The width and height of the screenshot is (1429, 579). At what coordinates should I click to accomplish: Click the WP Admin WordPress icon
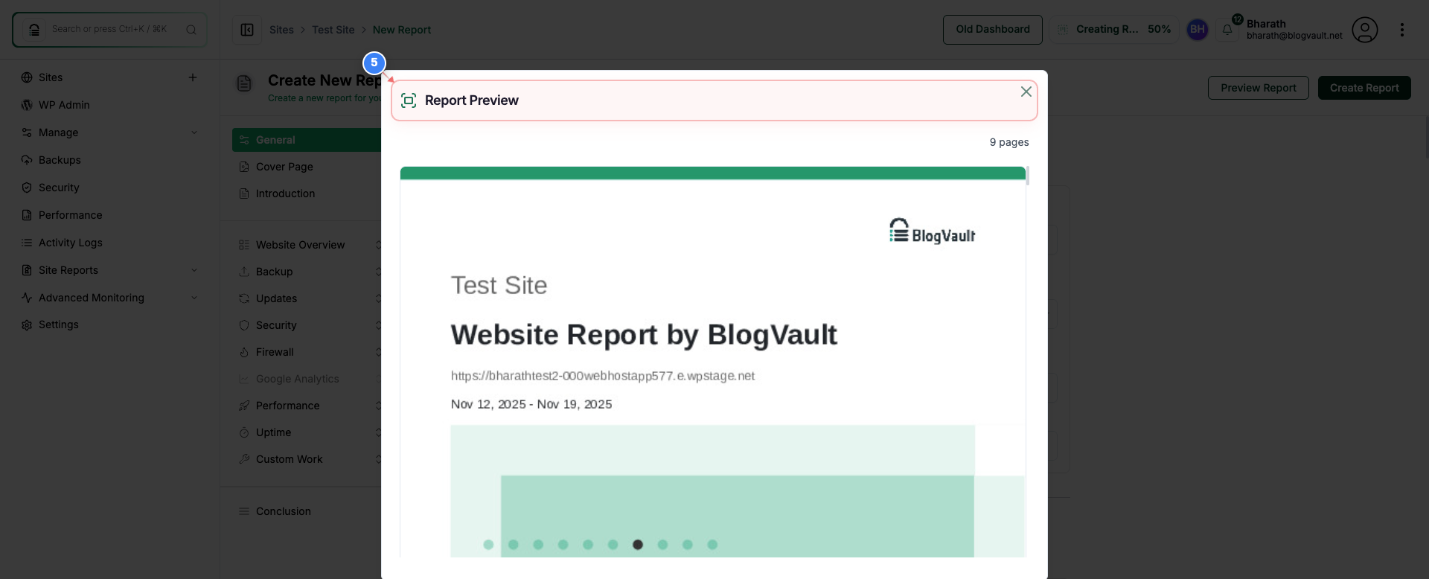[27, 105]
